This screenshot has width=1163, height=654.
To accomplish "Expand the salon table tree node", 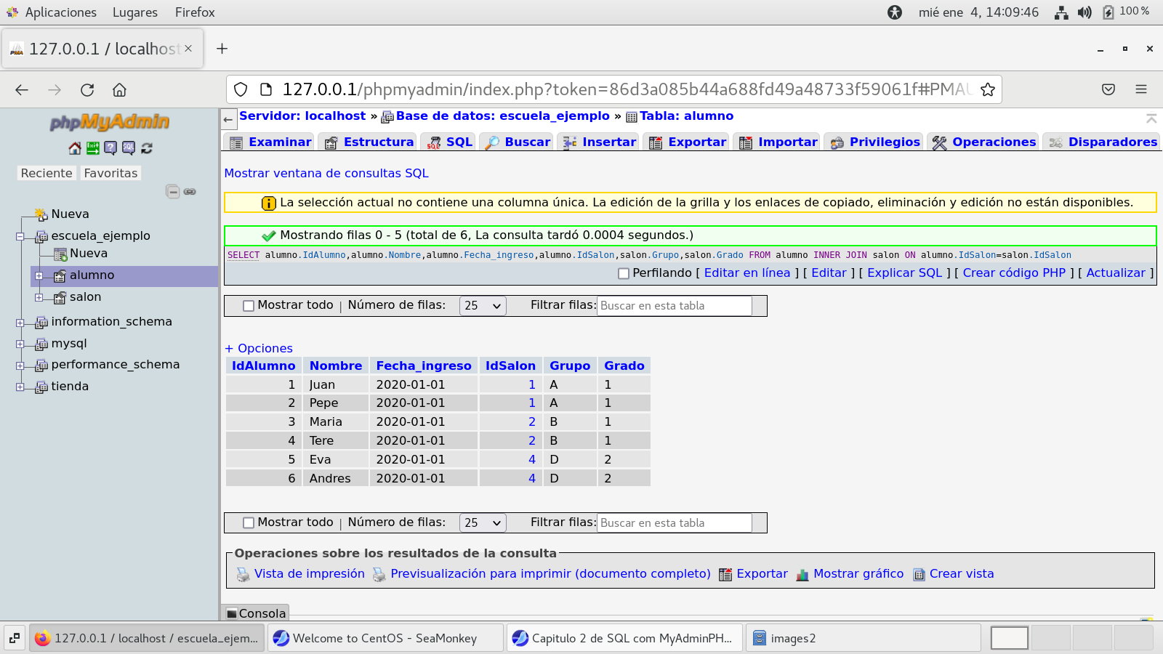I will 39,297.
